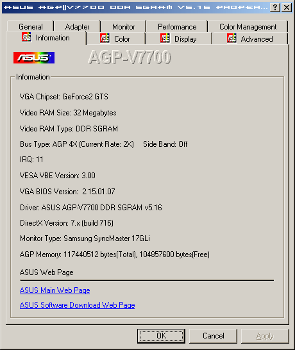
Task: Open the Color Management tab
Action: point(248,26)
